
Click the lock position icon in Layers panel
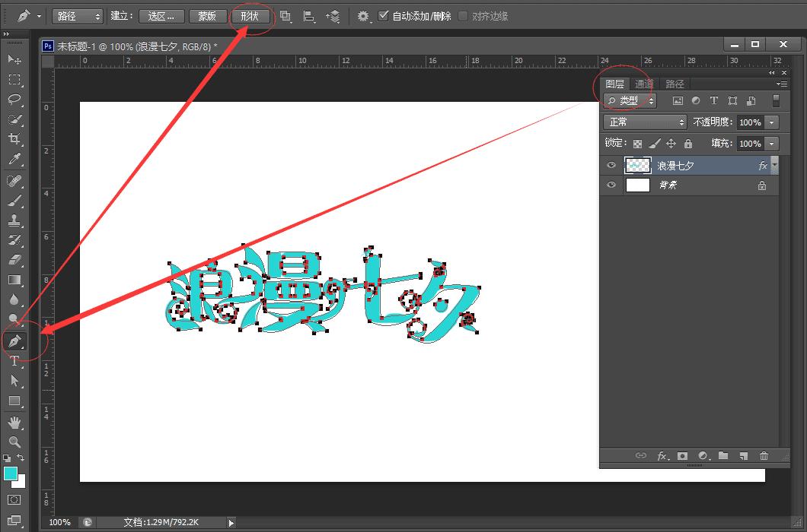(671, 143)
